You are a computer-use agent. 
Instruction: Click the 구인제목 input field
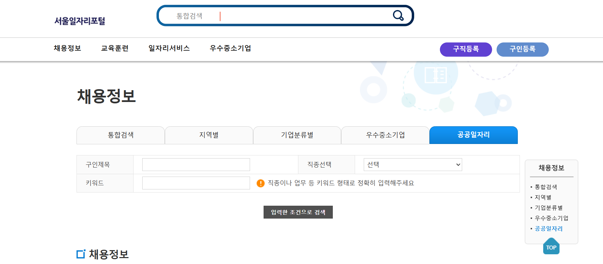point(196,164)
